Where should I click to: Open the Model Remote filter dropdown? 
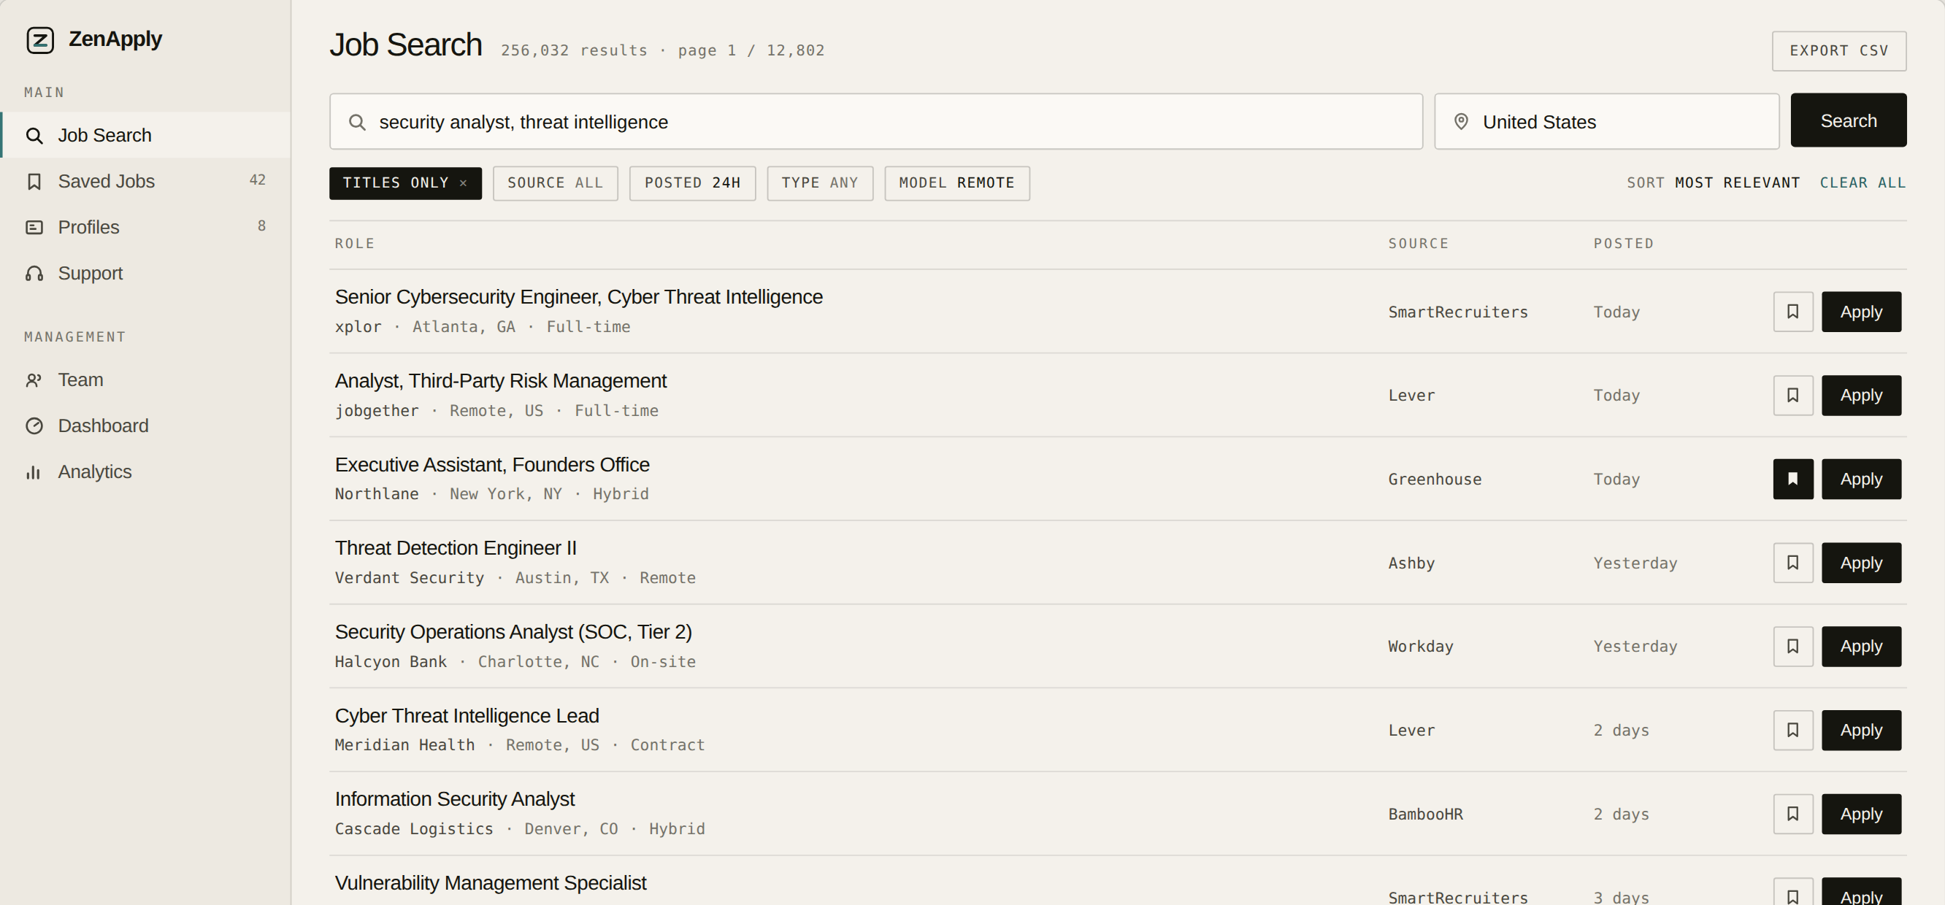956,183
